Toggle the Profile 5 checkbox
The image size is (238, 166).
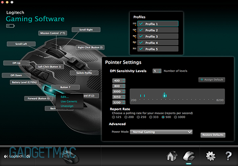tap(141, 49)
